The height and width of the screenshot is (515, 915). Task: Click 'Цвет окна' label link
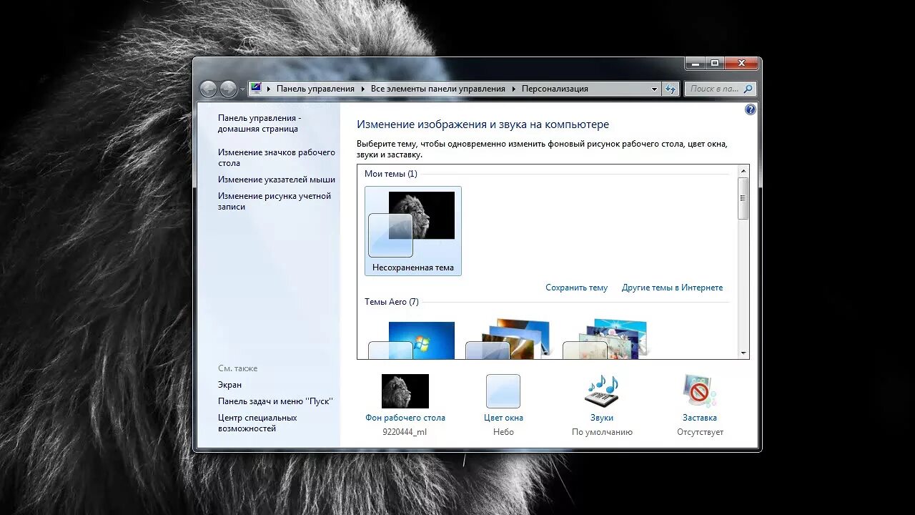(x=503, y=418)
